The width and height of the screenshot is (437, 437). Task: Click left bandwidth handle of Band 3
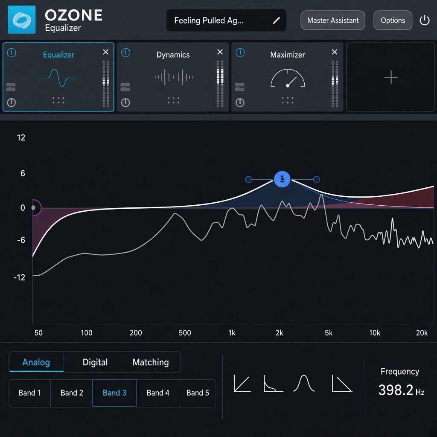click(x=248, y=180)
